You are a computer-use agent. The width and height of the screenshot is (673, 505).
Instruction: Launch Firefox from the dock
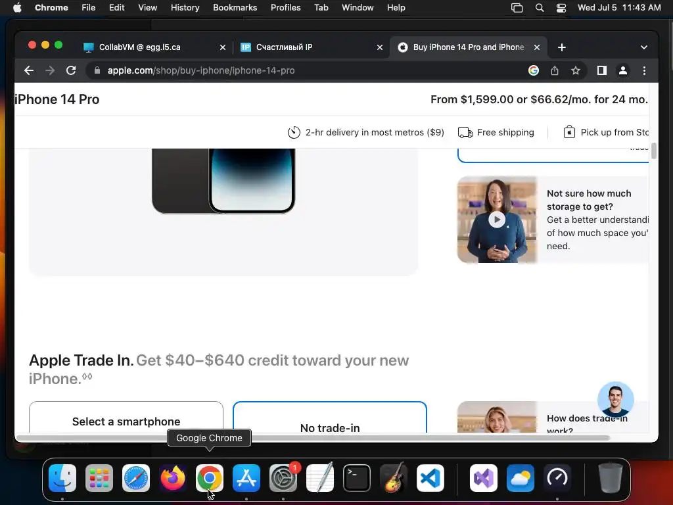coord(173,478)
